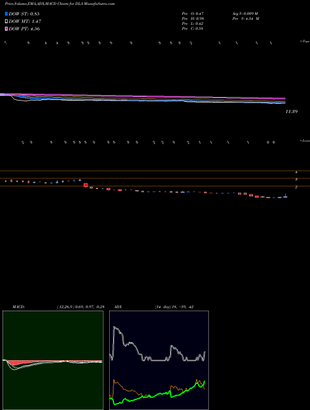Click the price axis label '3'
The height and width of the screenshot is (410, 310).
(x=296, y=180)
